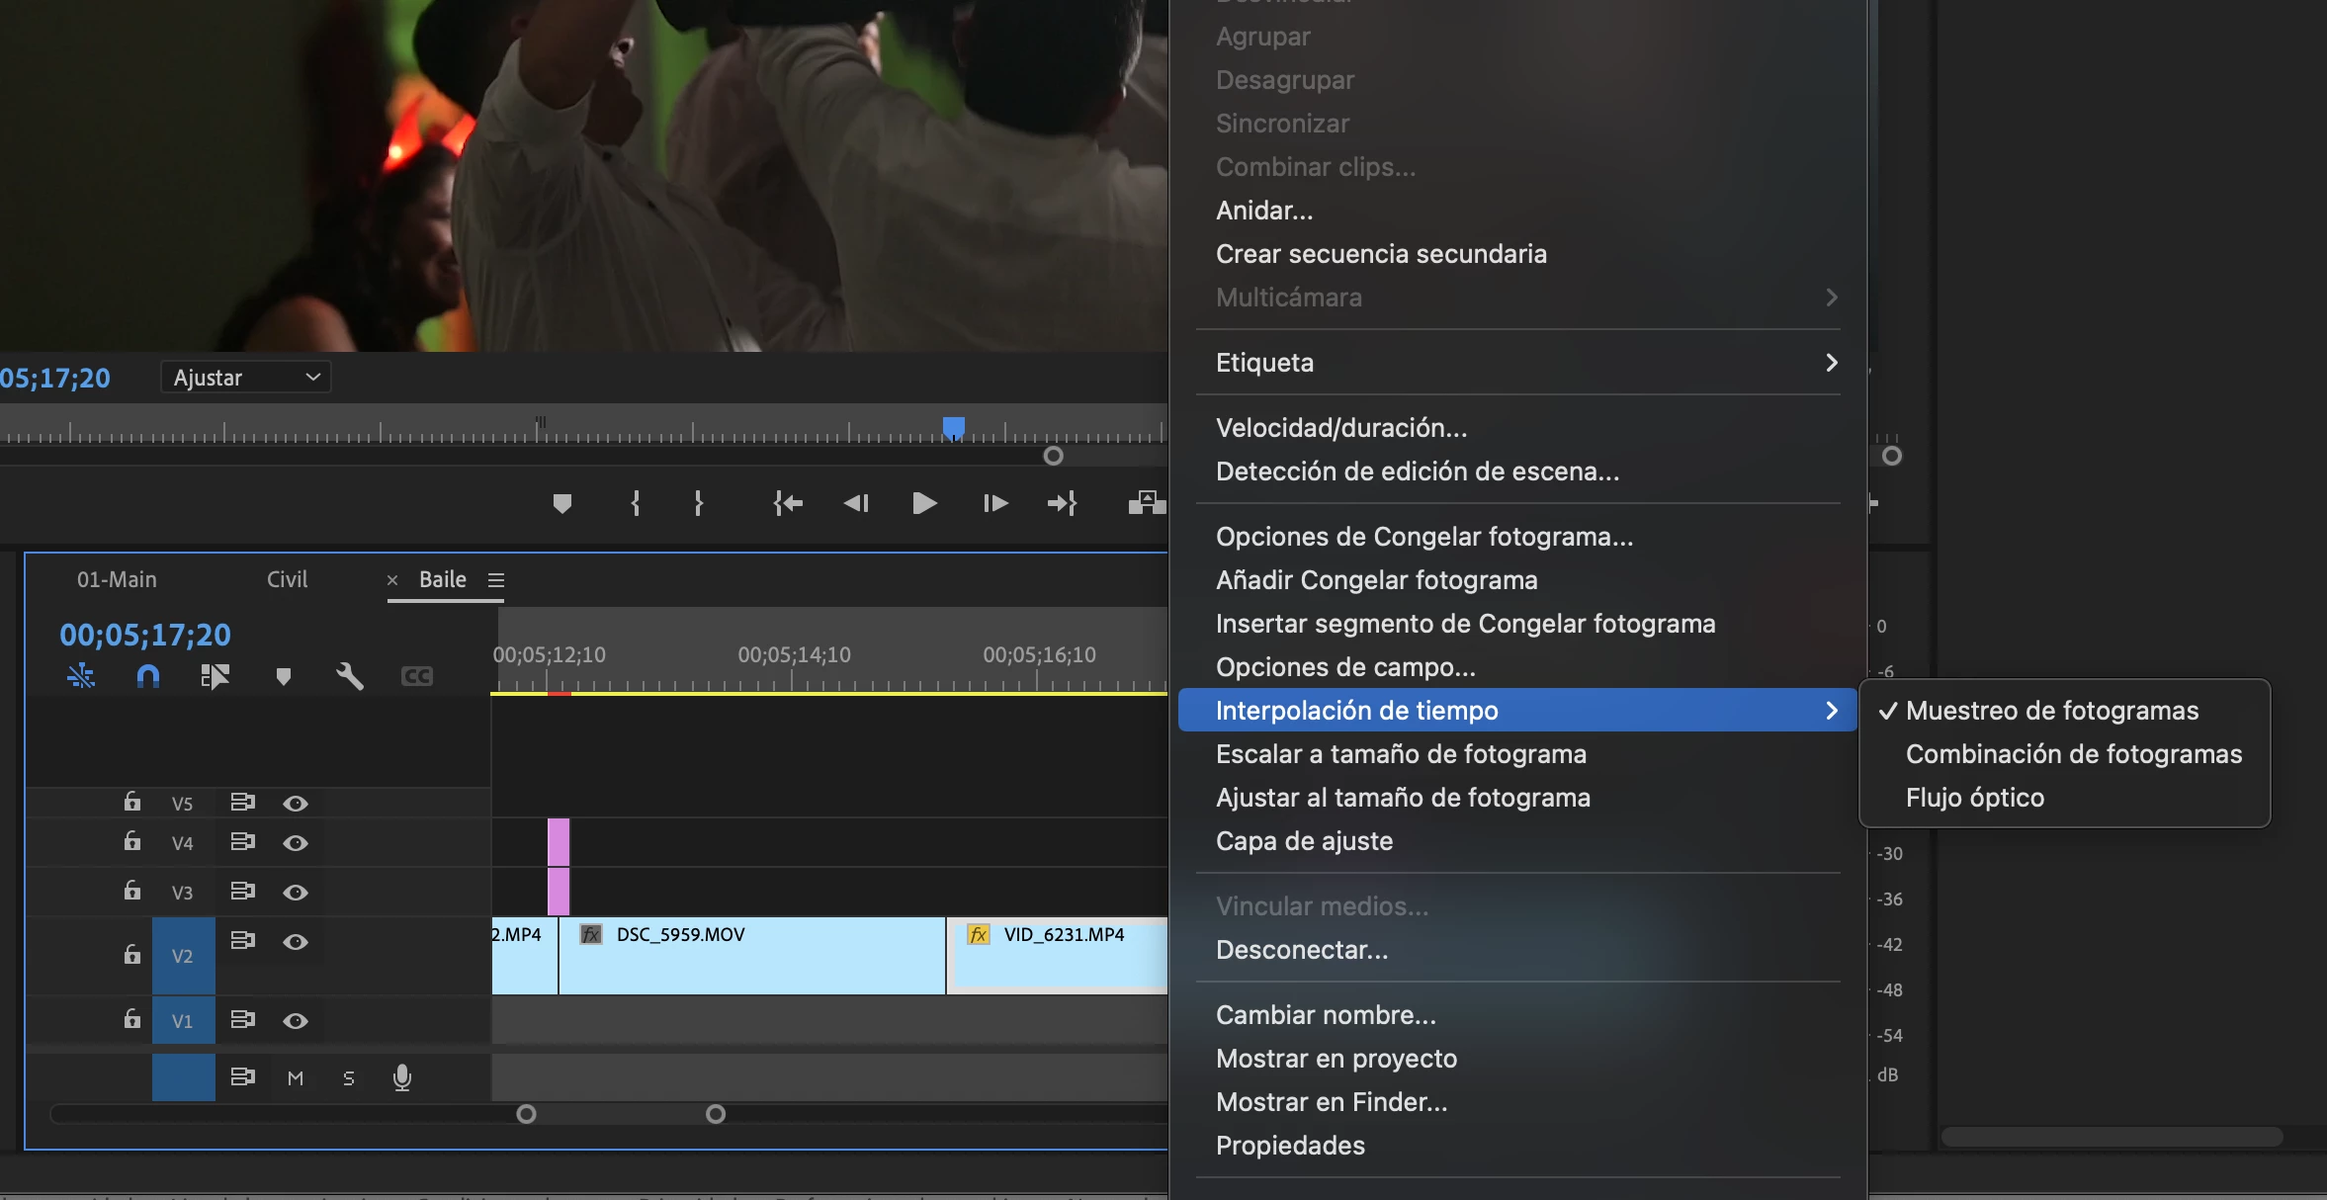Click Anidar in the context menu
2327x1200 pixels.
(1263, 211)
